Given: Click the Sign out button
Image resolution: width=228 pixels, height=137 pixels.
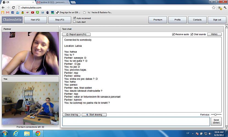Looking at the screenshot, I should (217, 20).
